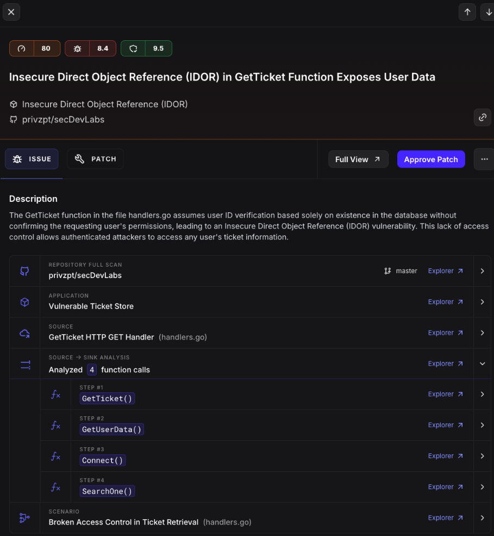Click the function icon next to GetUserData()

[55, 426]
